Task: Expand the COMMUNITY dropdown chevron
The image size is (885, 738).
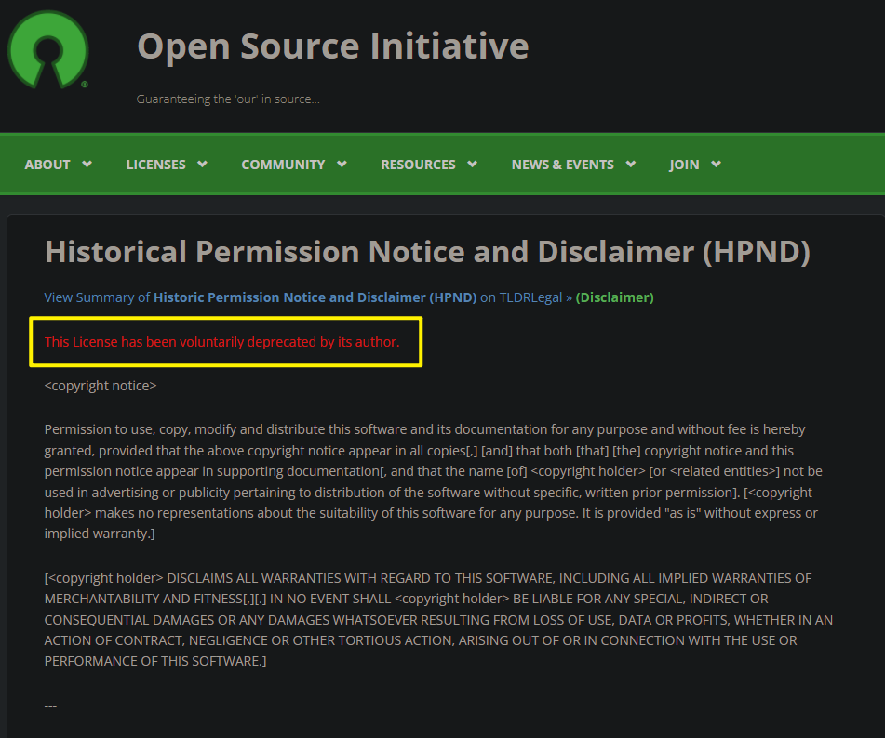Action: point(342,164)
